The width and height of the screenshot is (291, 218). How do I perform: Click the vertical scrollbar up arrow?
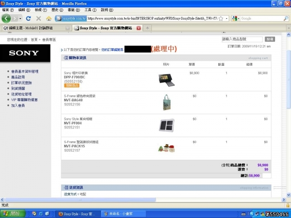tap(289, 35)
